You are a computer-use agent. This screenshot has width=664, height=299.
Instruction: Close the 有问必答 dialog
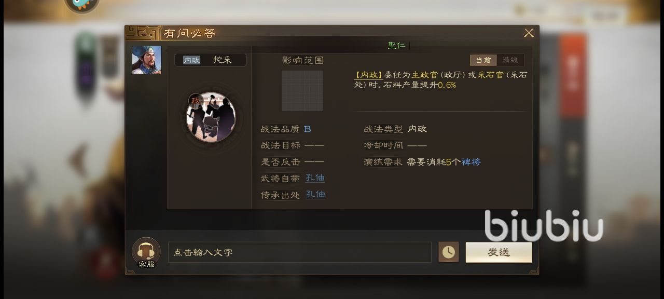[x=529, y=33]
